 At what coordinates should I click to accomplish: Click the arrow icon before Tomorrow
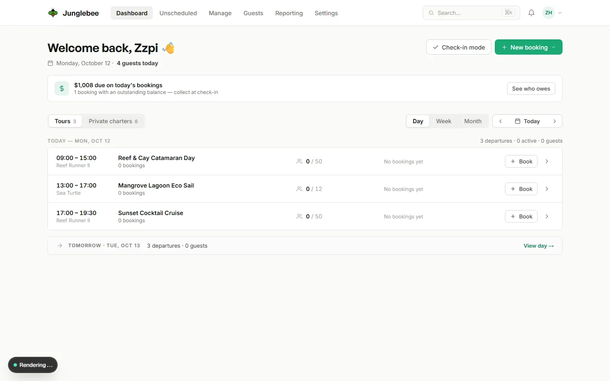click(x=60, y=246)
